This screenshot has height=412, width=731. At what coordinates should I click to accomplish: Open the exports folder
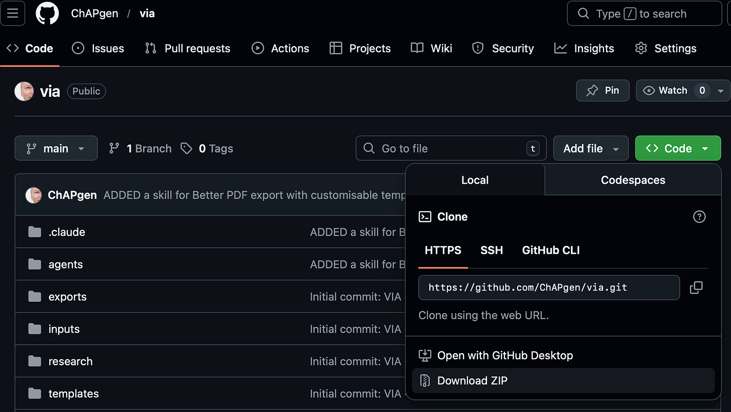67,297
